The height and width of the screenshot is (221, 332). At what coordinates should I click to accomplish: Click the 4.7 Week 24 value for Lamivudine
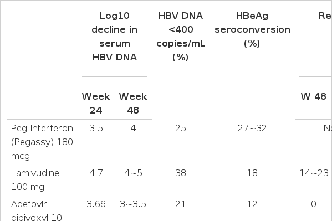click(96, 173)
